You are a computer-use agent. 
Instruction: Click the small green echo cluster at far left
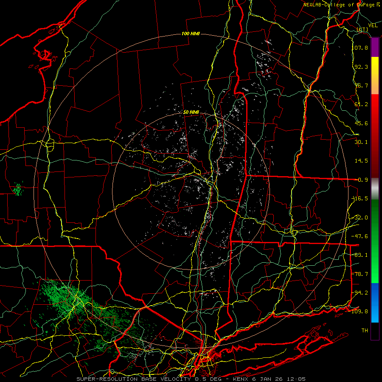click(x=18, y=189)
